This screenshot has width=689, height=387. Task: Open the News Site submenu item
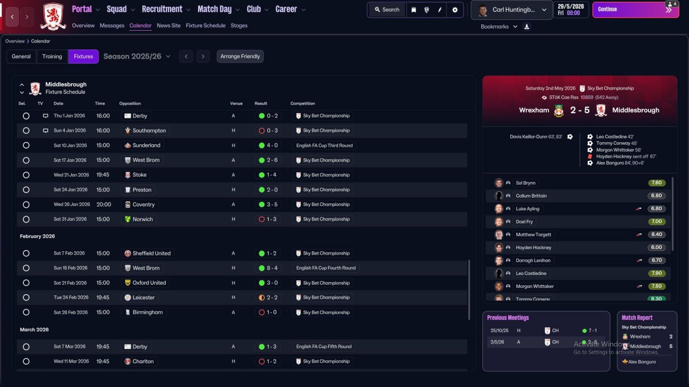click(168, 25)
